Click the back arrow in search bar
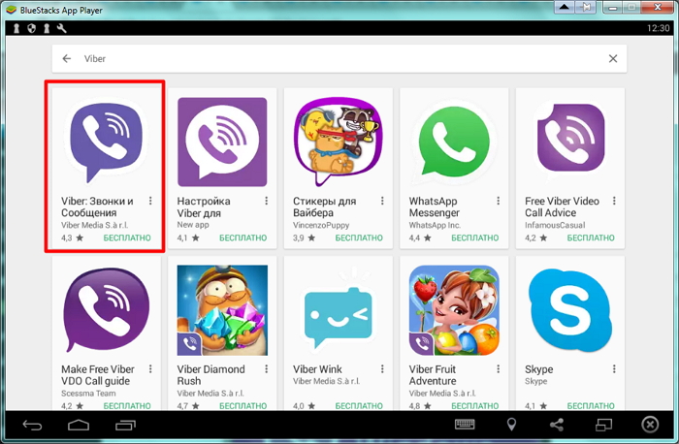 (x=67, y=59)
